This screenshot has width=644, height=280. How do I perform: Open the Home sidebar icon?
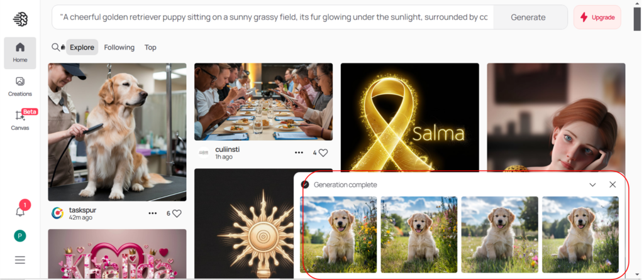click(x=20, y=52)
